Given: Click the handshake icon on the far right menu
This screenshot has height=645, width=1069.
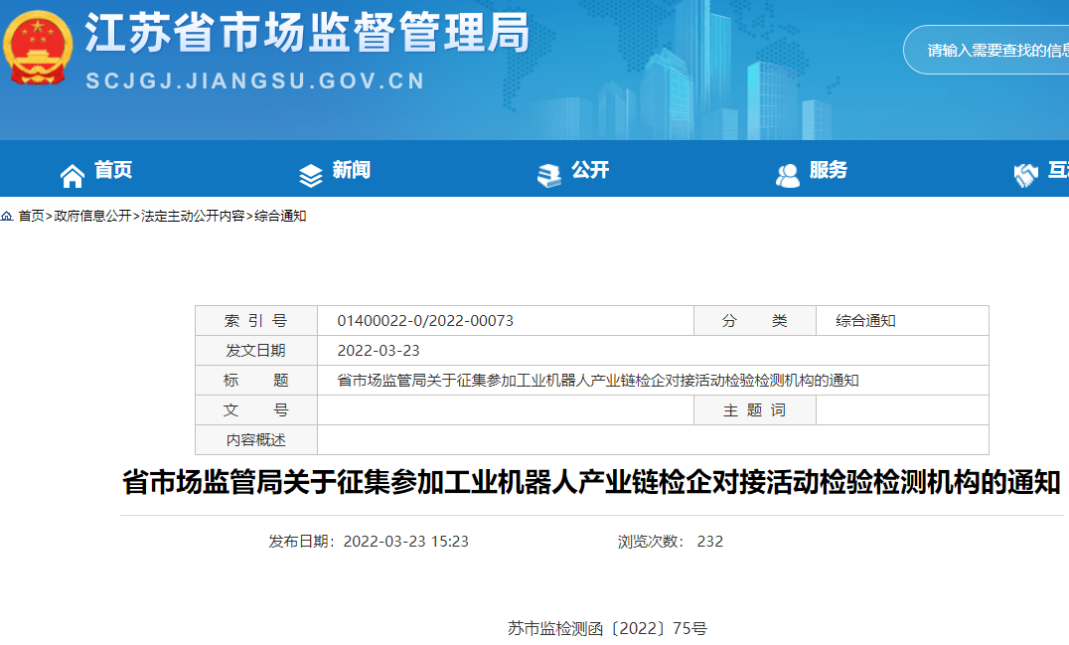Looking at the screenshot, I should 1025,172.
